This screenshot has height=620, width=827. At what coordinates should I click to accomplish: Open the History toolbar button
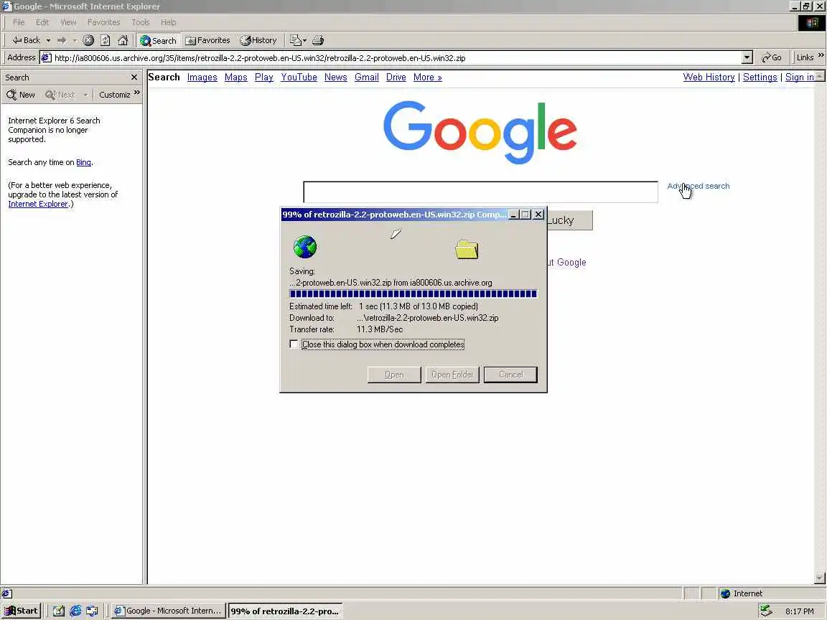(x=258, y=40)
